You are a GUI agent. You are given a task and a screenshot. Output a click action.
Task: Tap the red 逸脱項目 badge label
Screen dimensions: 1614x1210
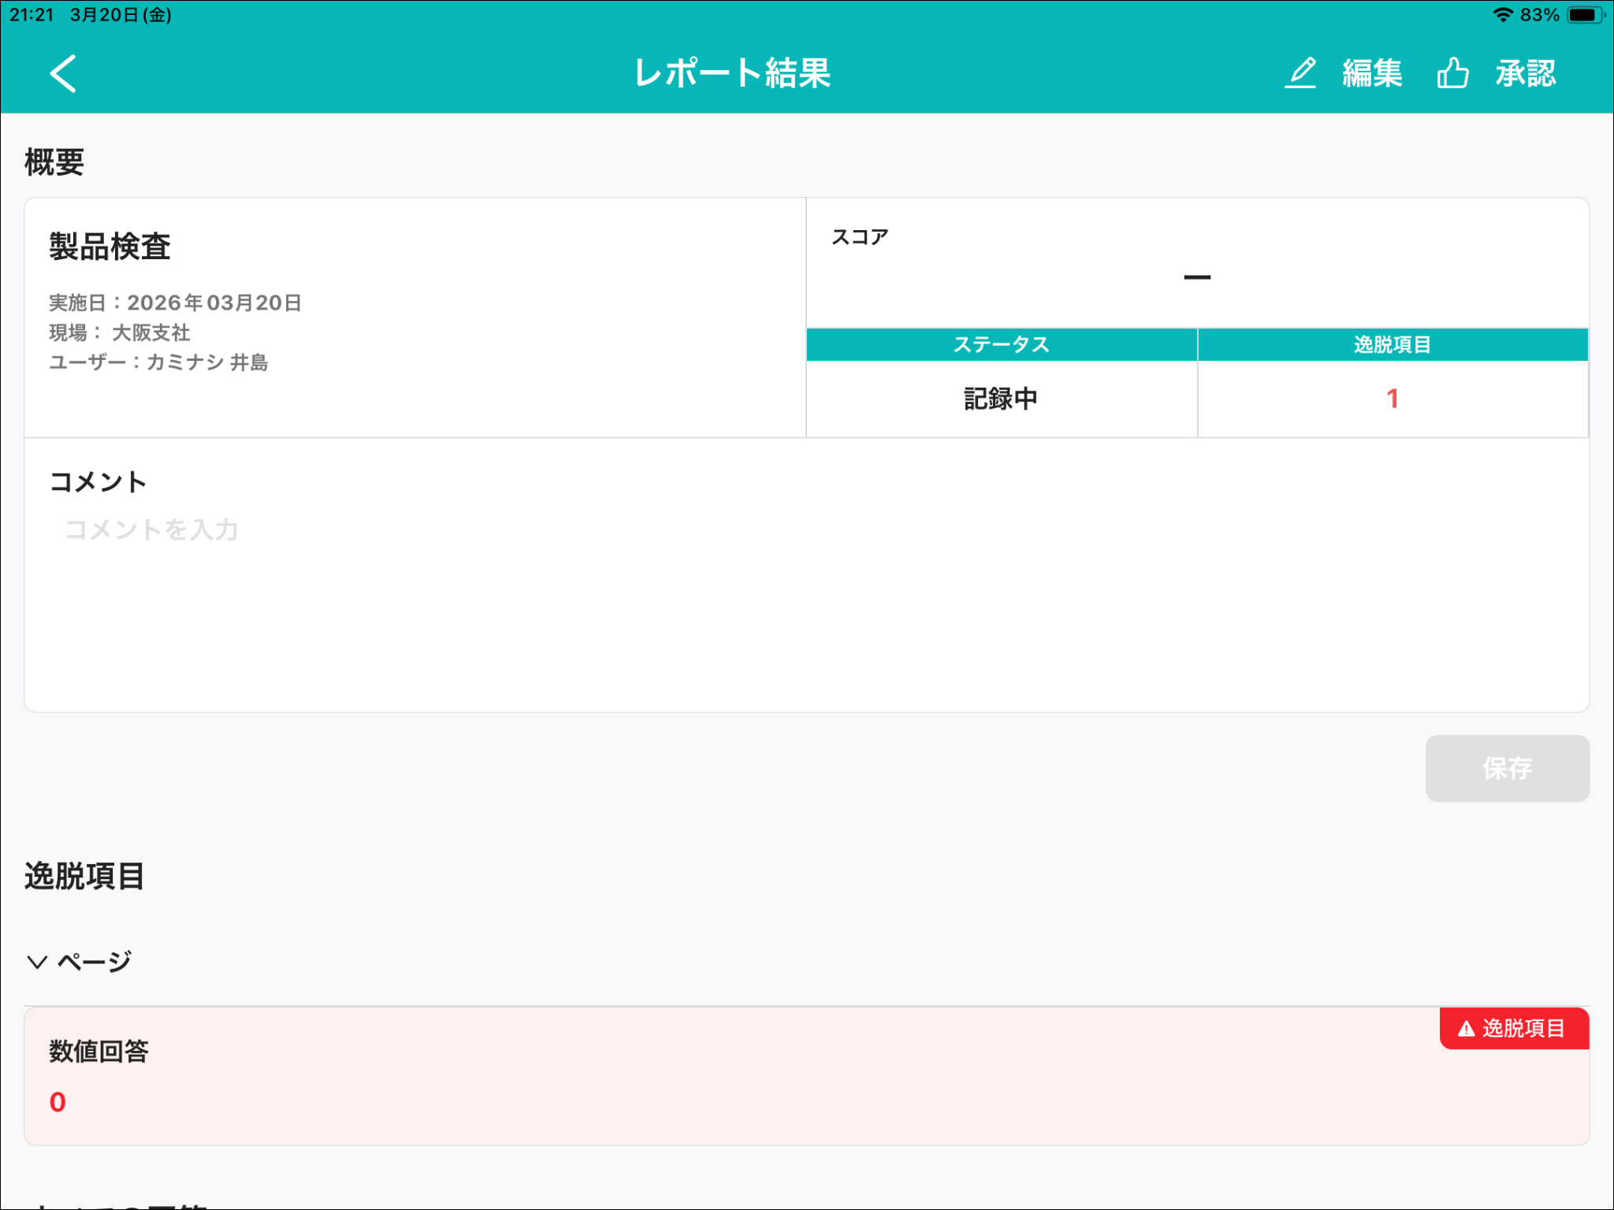(1523, 1029)
